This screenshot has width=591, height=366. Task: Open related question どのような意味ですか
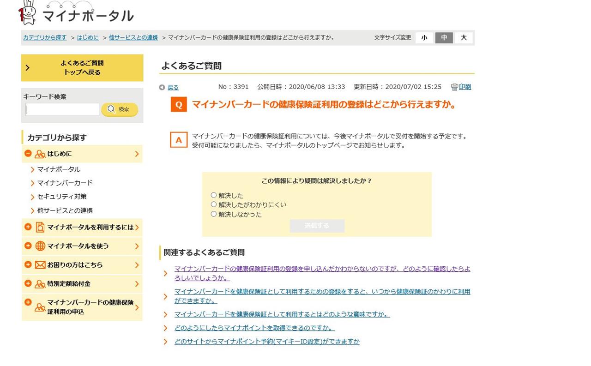click(x=282, y=314)
